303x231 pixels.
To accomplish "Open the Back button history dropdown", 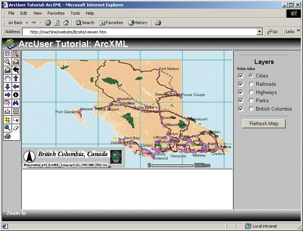I will [x=27, y=23].
